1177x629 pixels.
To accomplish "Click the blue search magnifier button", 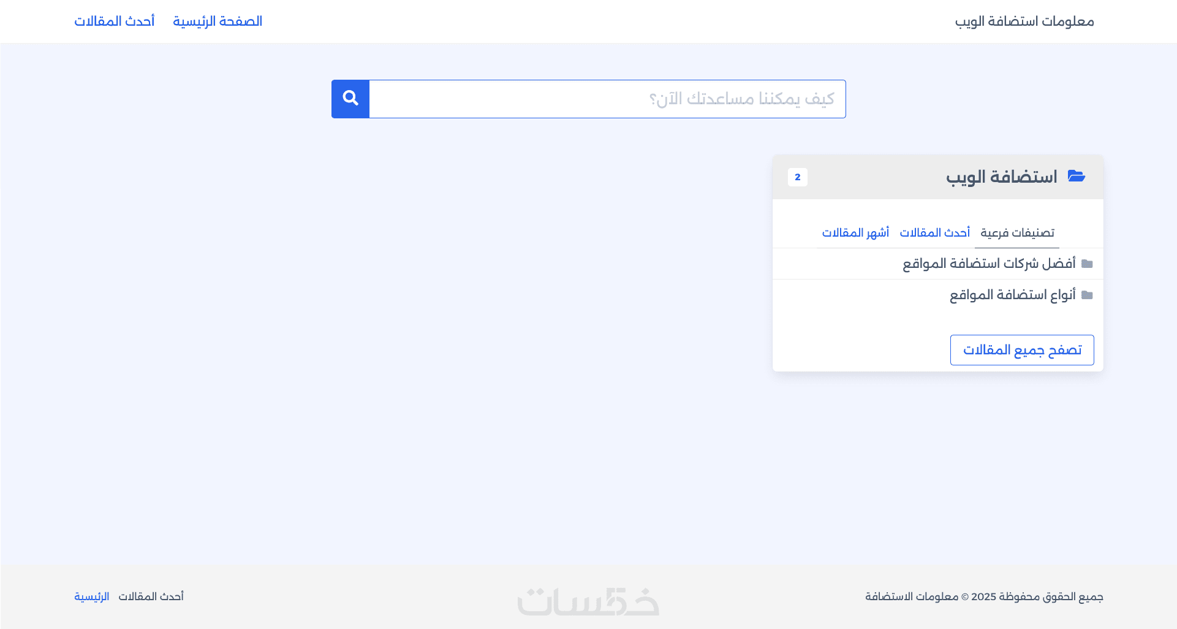I will [350, 99].
